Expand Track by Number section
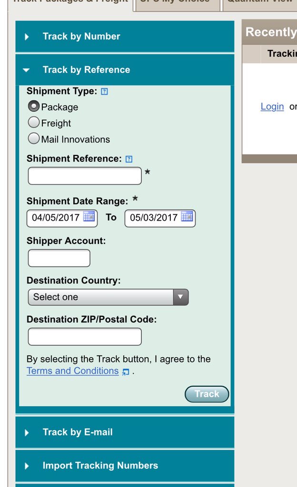The image size is (297, 487). click(x=125, y=37)
